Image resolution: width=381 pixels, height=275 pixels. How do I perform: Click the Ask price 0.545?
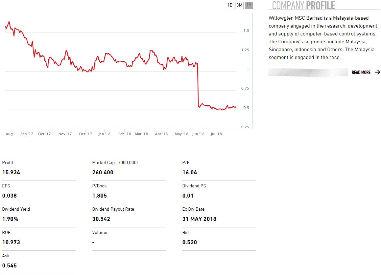click(x=10, y=265)
